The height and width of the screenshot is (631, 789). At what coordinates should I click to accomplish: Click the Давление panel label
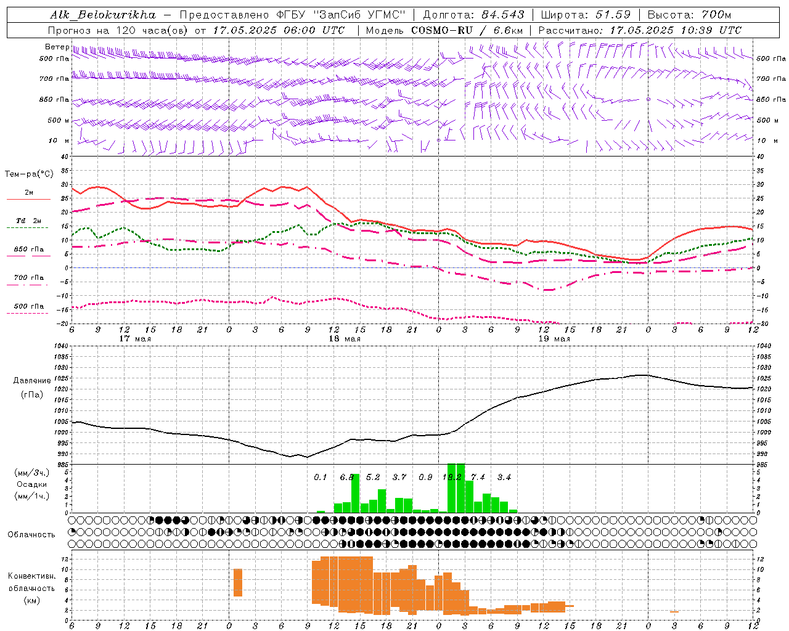tap(31, 381)
